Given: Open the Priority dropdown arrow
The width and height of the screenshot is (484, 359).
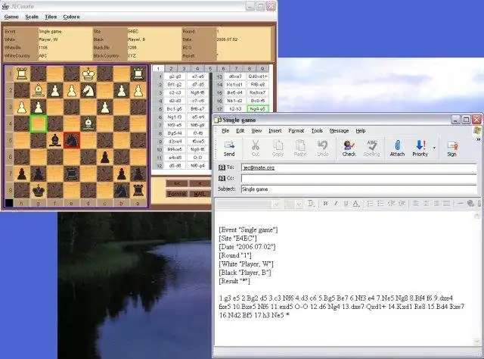Looking at the screenshot, I should 434,148.
